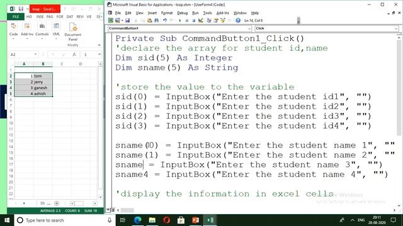Click the blue Help question mark icon

pos(238,21)
